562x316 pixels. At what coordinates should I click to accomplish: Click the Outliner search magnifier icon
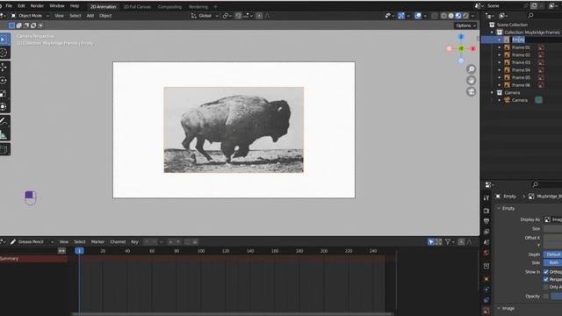pos(530,16)
